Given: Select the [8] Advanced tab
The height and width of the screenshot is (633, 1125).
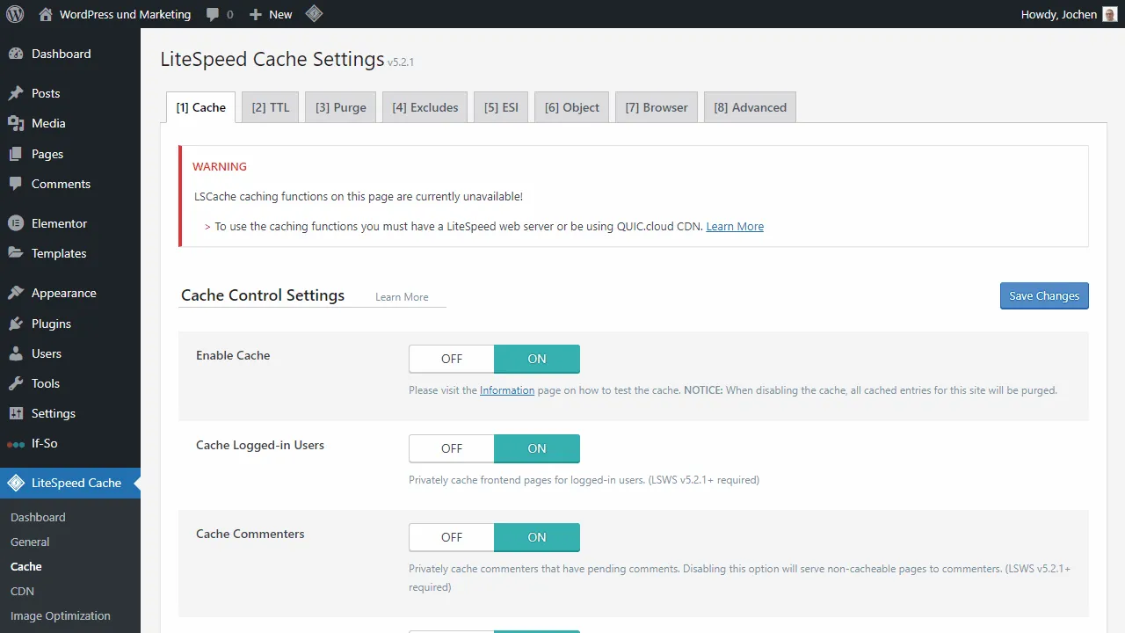Looking at the screenshot, I should tap(751, 107).
